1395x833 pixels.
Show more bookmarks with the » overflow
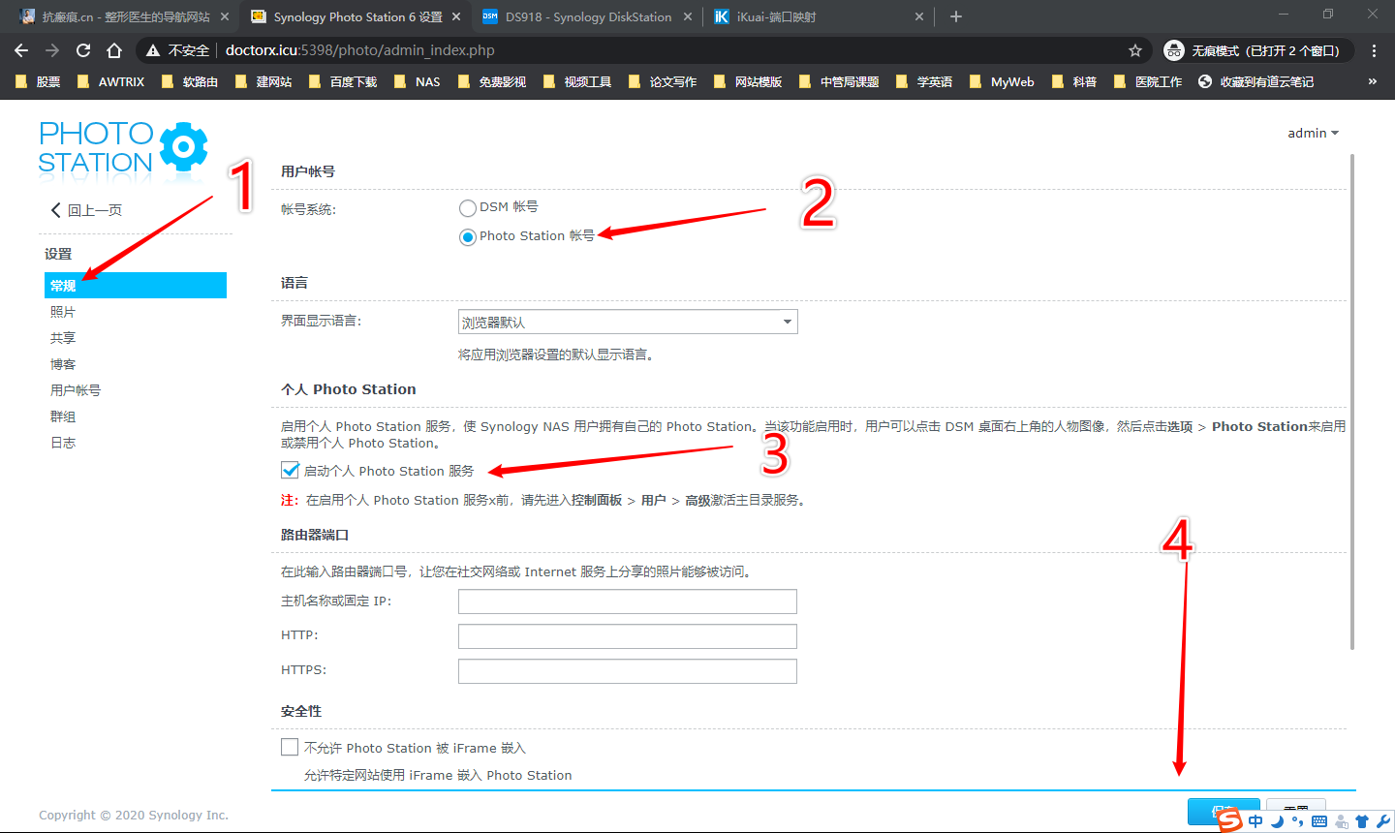coord(1373,81)
